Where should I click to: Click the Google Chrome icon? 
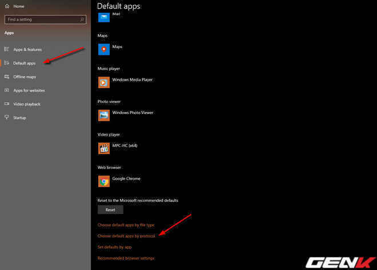[x=104, y=181]
